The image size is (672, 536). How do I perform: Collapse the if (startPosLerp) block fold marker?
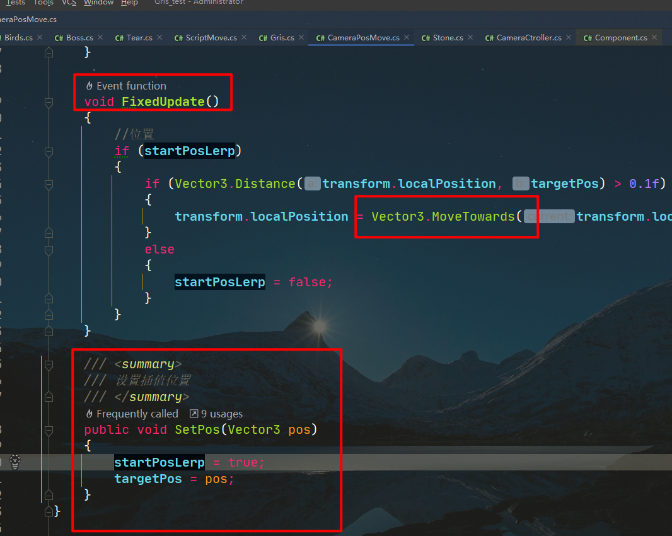pos(49,151)
